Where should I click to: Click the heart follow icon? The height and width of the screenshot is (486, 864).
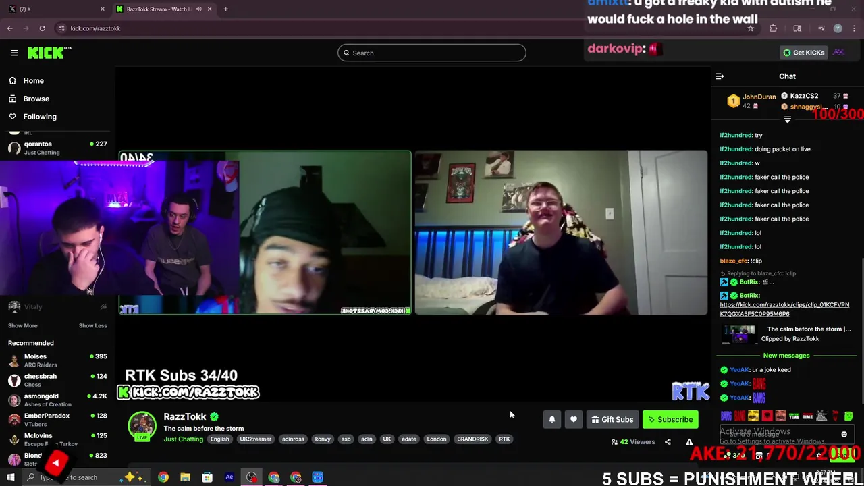574,419
